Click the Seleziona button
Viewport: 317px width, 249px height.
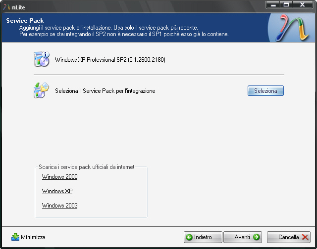265,91
